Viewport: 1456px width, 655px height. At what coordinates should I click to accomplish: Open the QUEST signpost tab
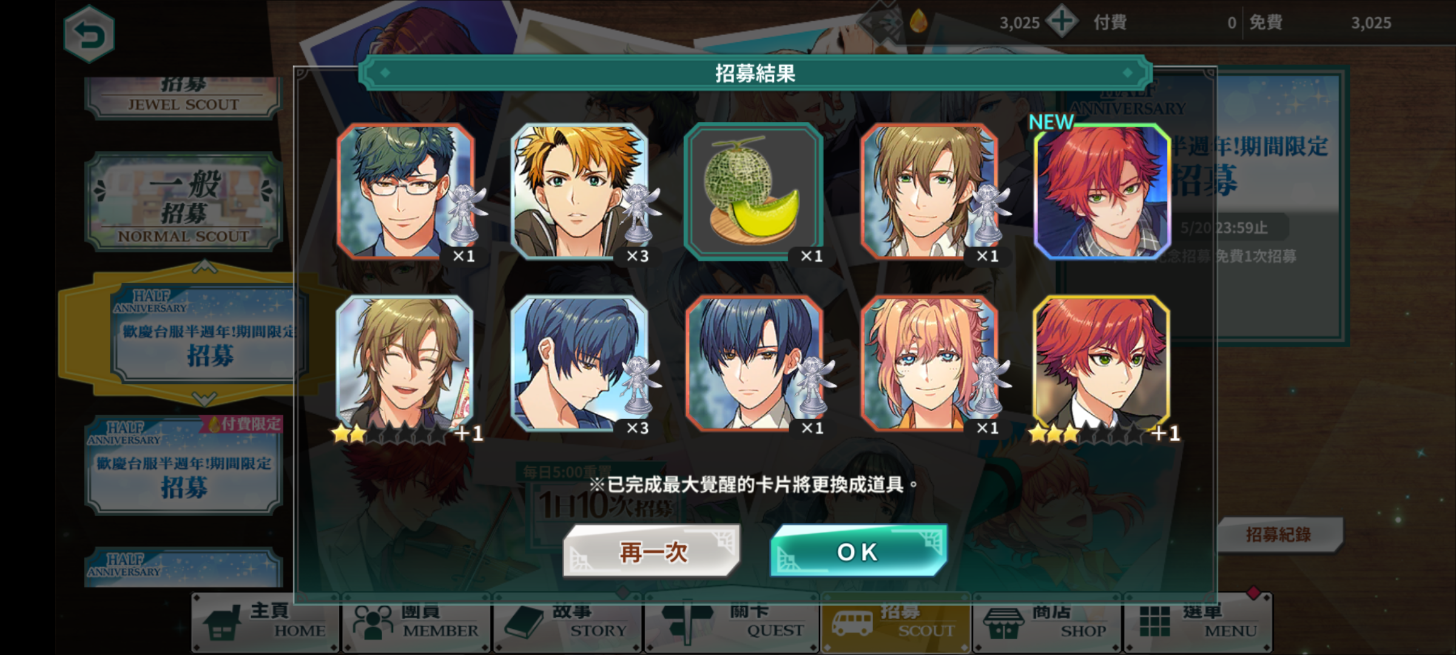(x=732, y=623)
